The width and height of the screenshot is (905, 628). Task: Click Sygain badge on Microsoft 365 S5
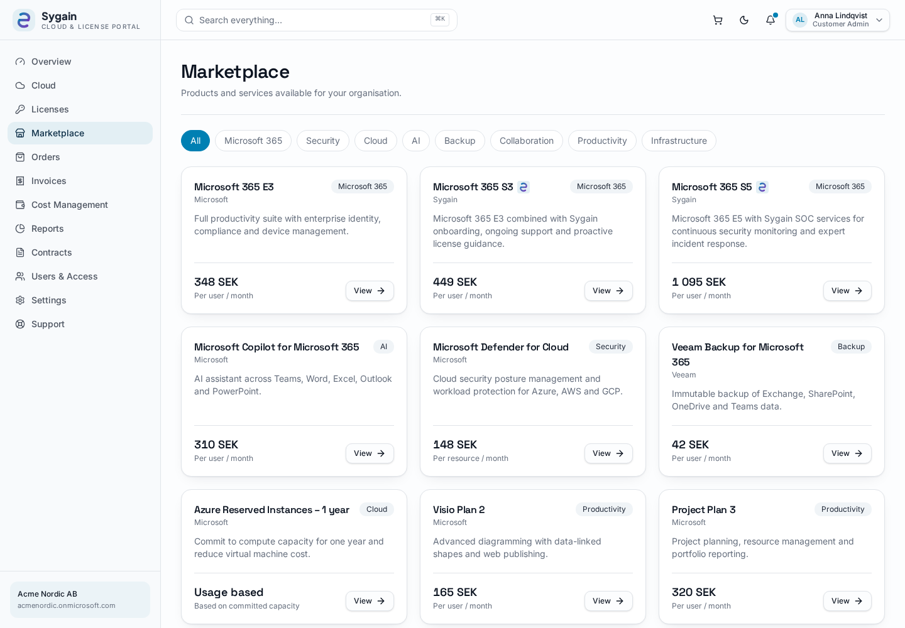(x=762, y=187)
